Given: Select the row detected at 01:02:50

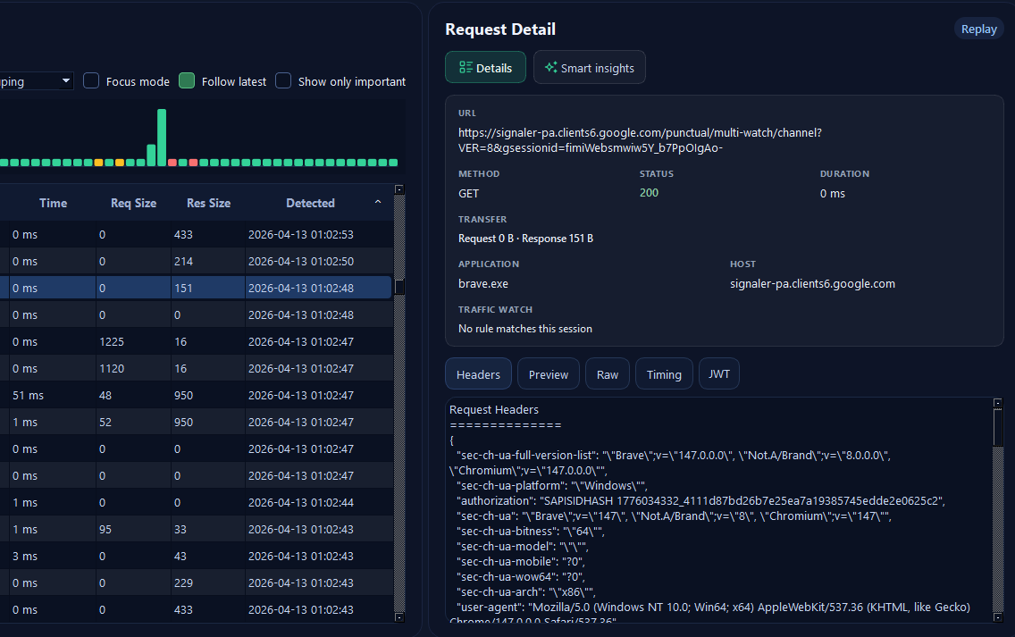Looking at the screenshot, I should pyautogui.click(x=196, y=261).
